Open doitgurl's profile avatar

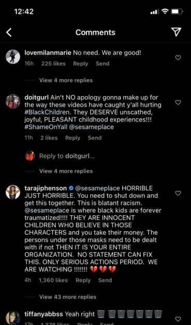pos(13,101)
